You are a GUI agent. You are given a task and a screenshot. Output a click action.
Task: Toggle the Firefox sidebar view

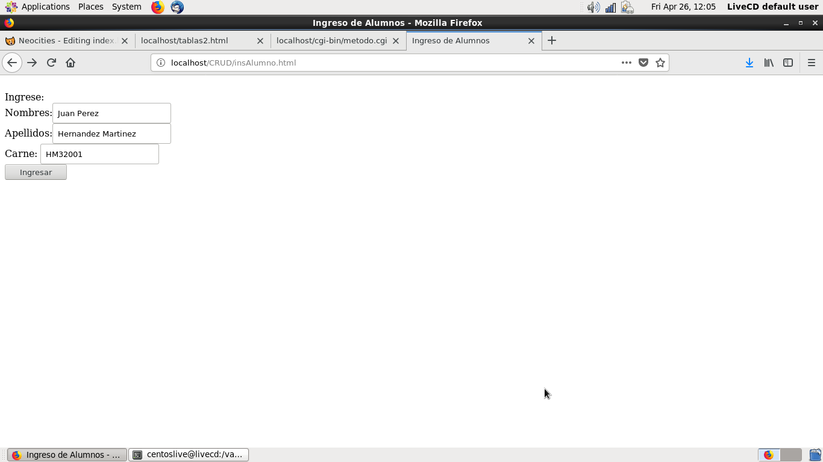pos(788,63)
